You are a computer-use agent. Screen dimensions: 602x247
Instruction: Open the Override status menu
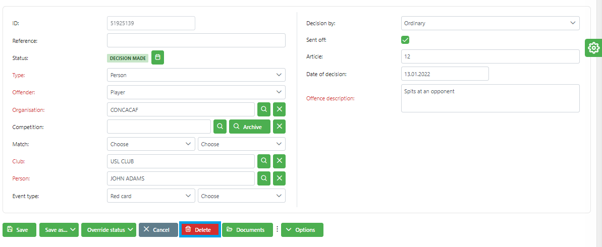[109, 230]
